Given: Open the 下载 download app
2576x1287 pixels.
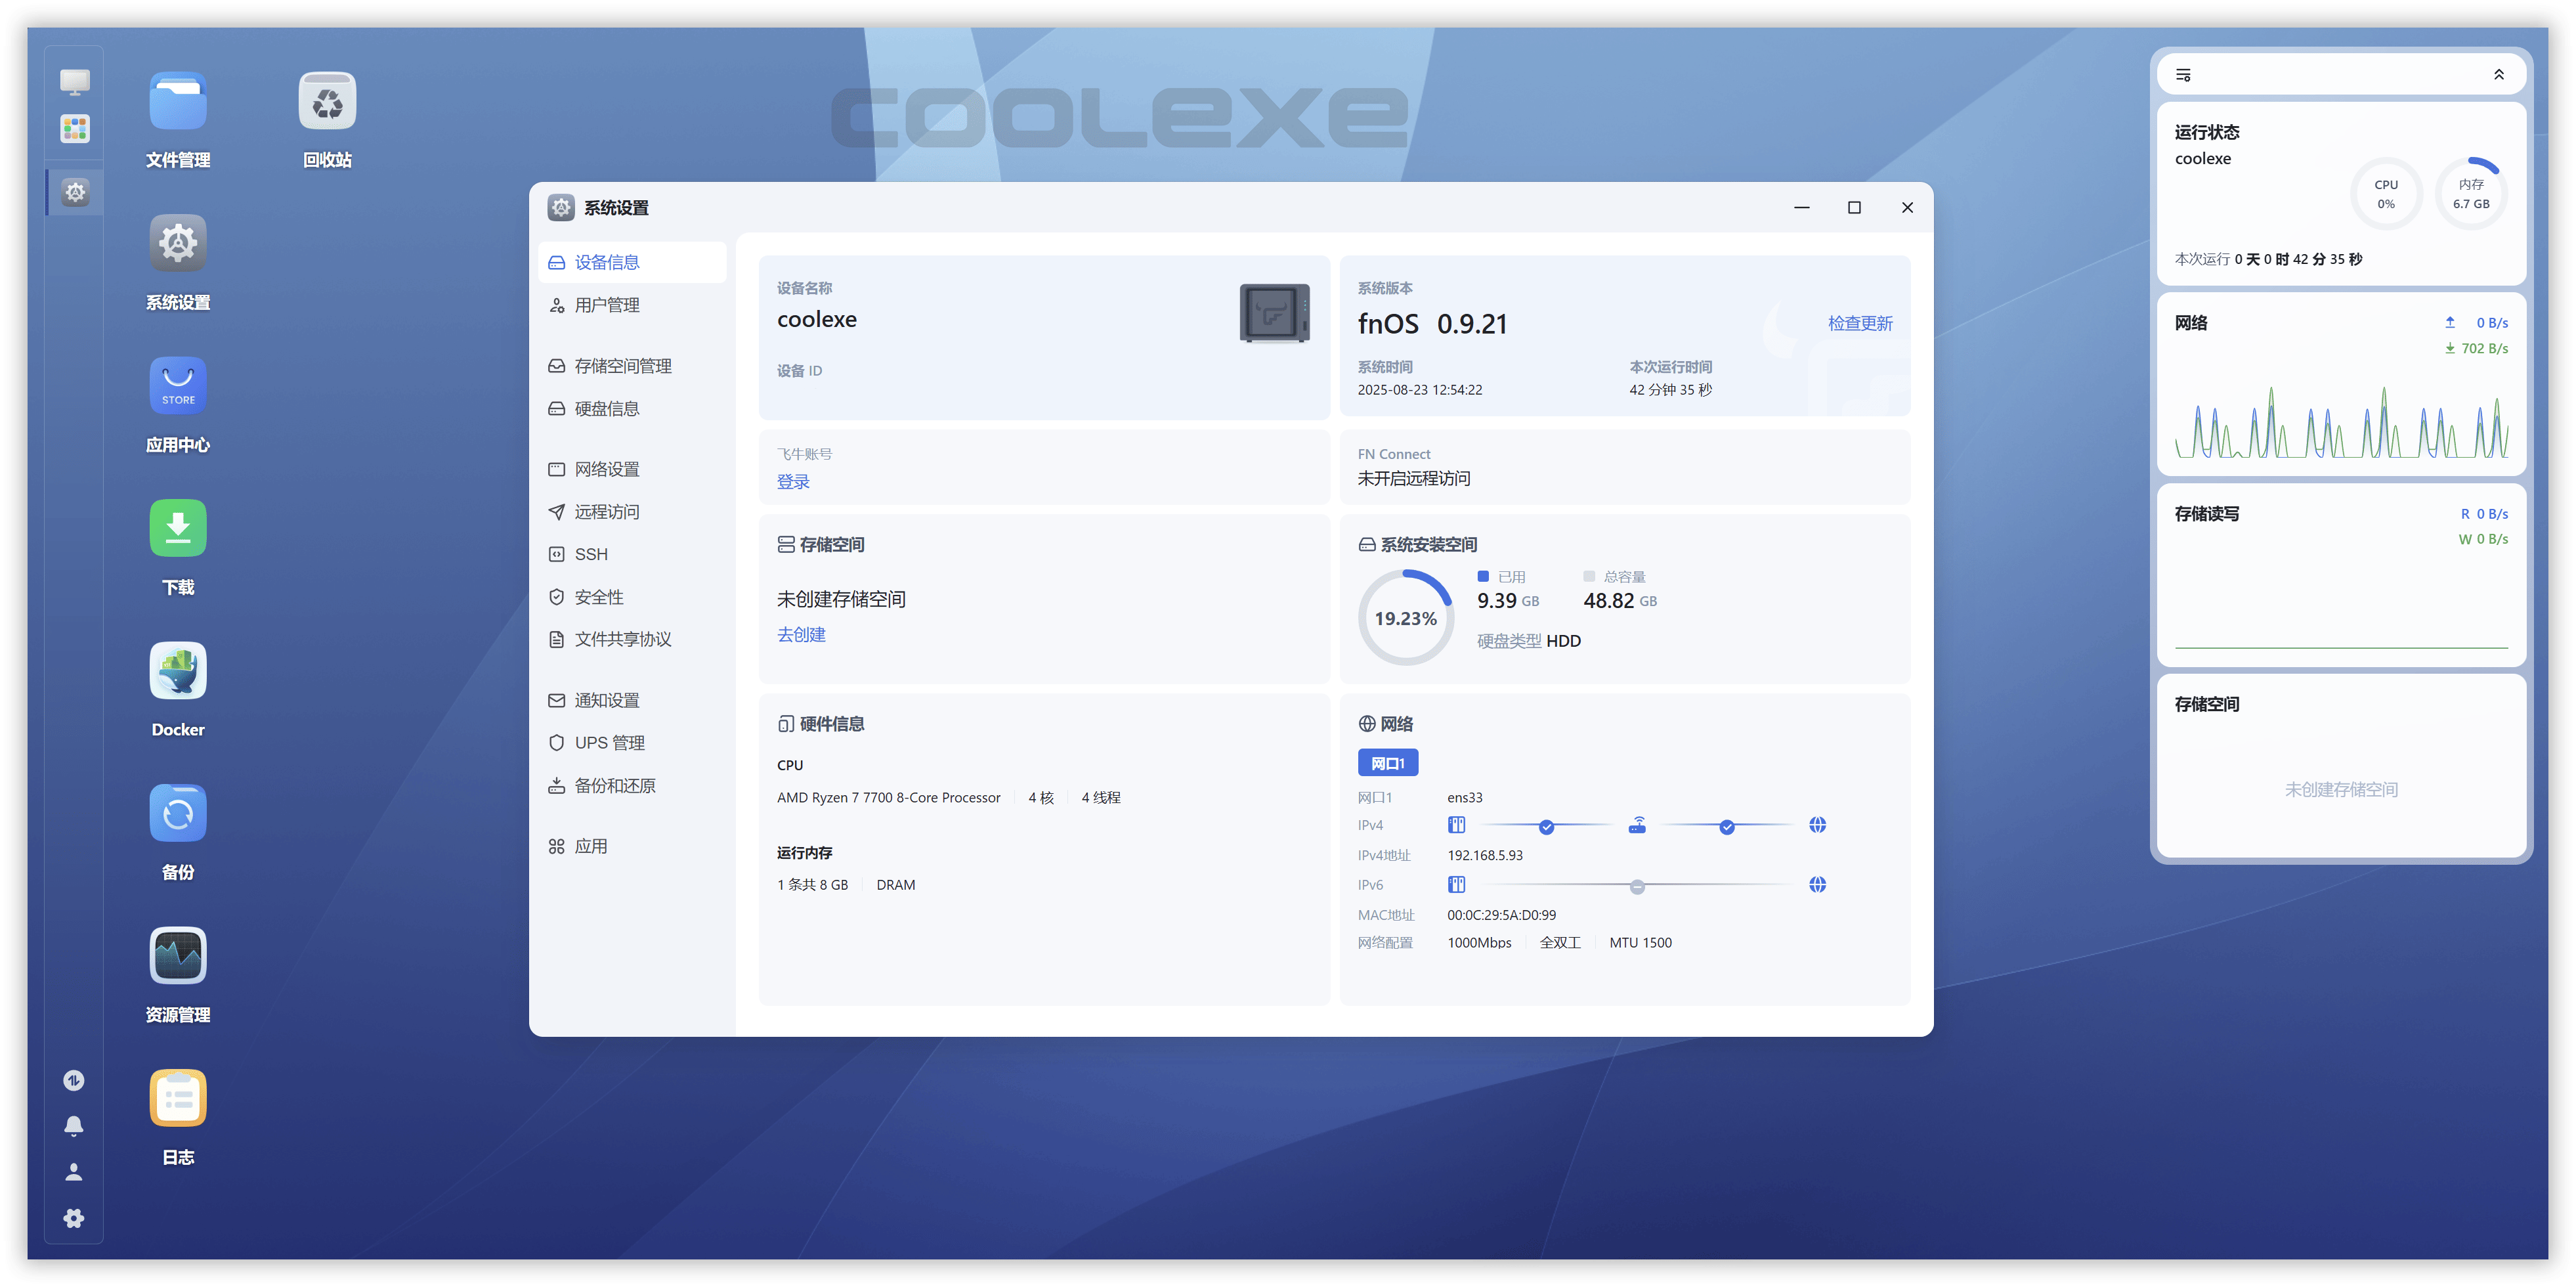Looking at the screenshot, I should 177,527.
